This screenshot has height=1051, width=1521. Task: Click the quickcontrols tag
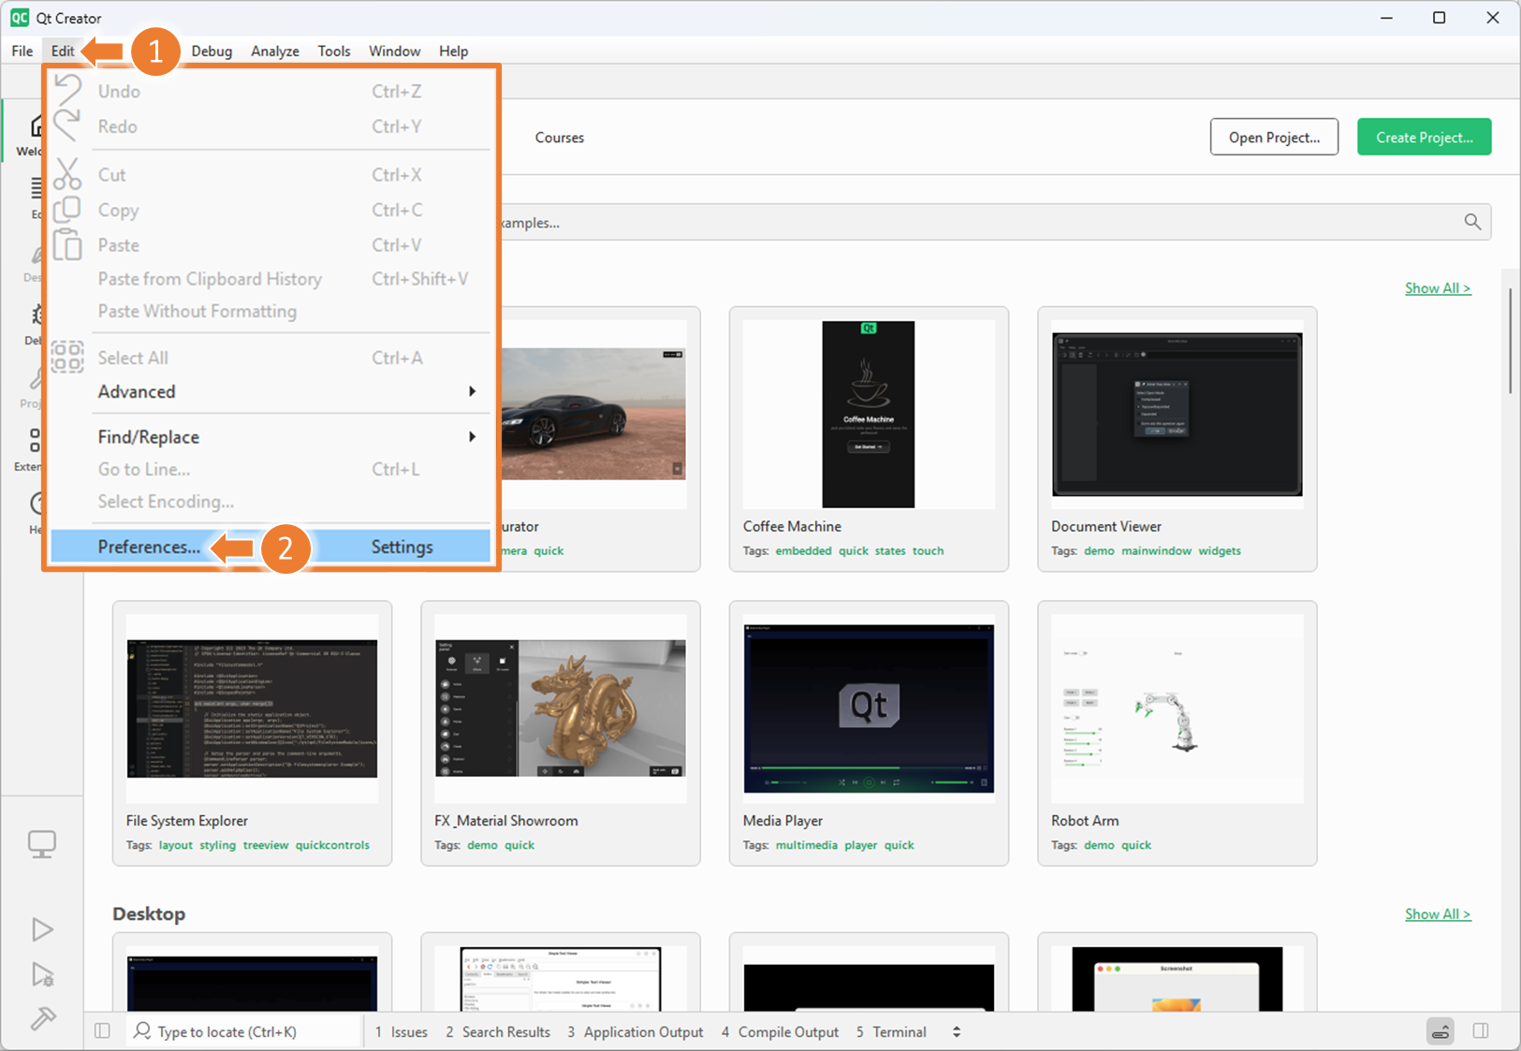point(332,844)
